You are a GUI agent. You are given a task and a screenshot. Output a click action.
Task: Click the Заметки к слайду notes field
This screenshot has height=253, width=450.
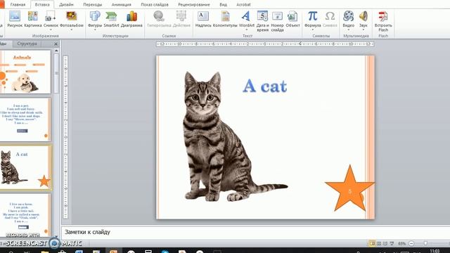(x=255, y=232)
